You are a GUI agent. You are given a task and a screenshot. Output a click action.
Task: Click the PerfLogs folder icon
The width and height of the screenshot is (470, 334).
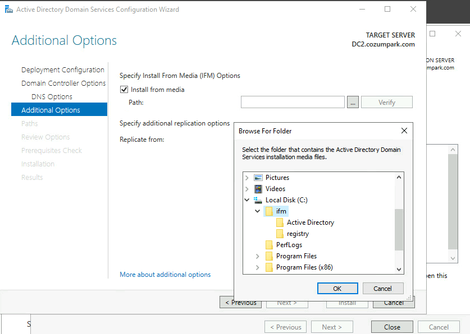pyautogui.click(x=269, y=245)
